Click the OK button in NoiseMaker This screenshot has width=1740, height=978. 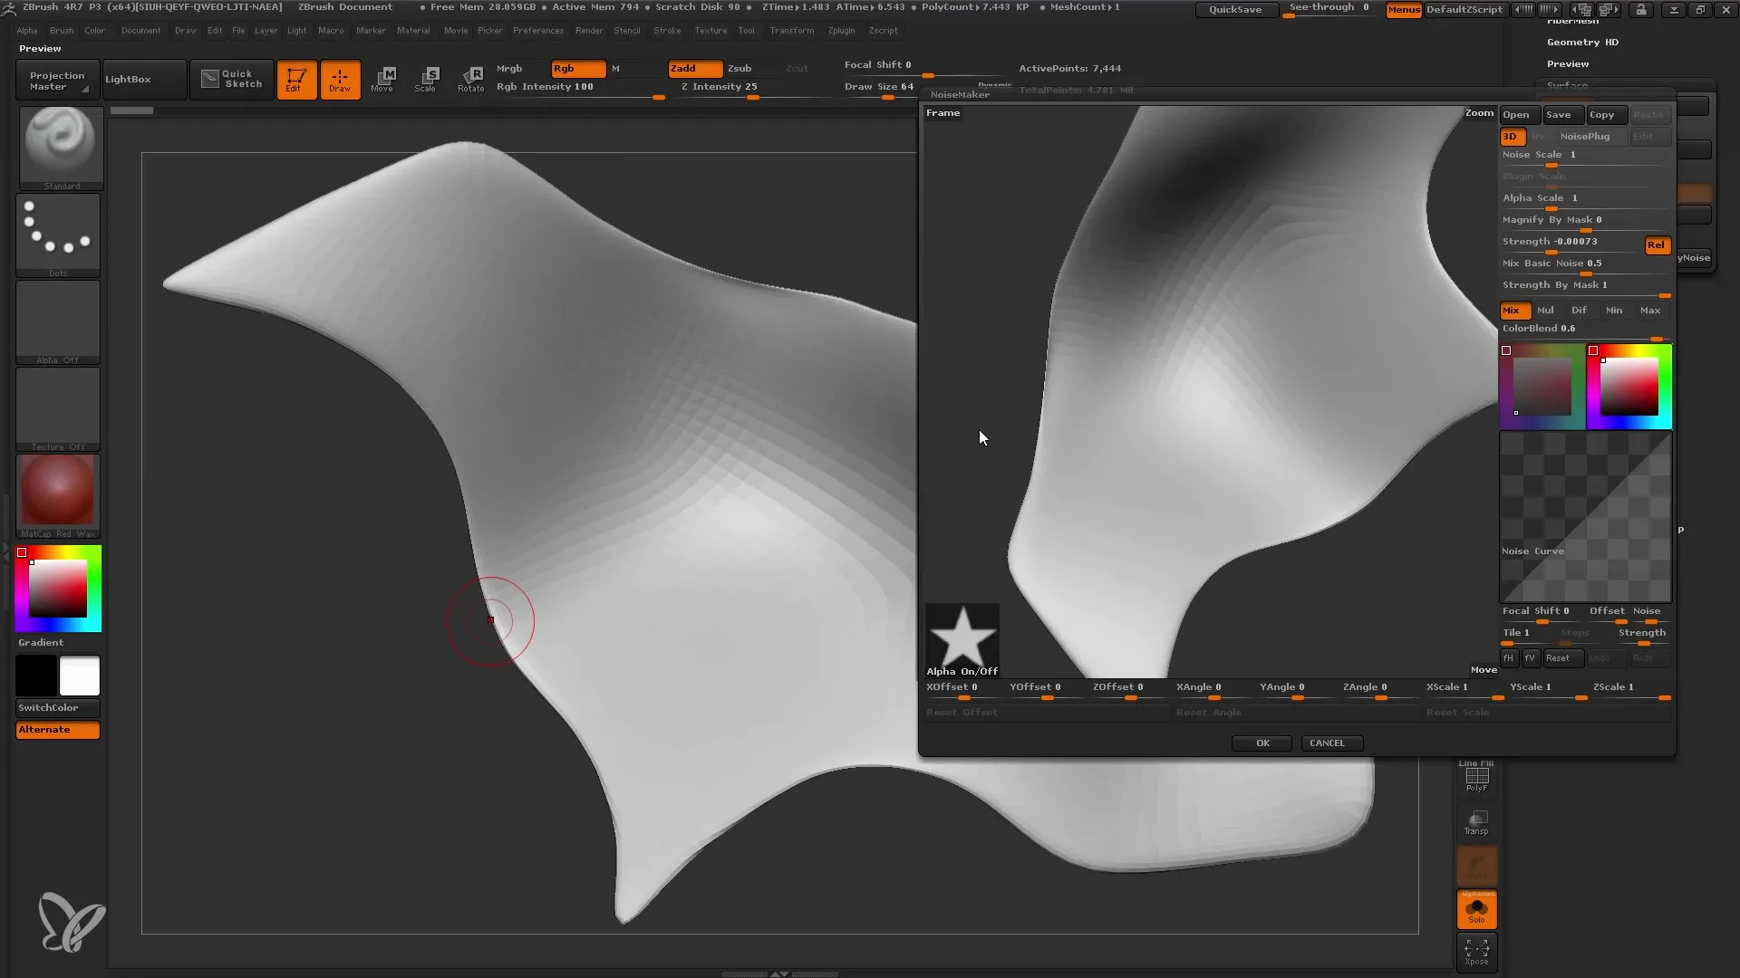pyautogui.click(x=1262, y=743)
